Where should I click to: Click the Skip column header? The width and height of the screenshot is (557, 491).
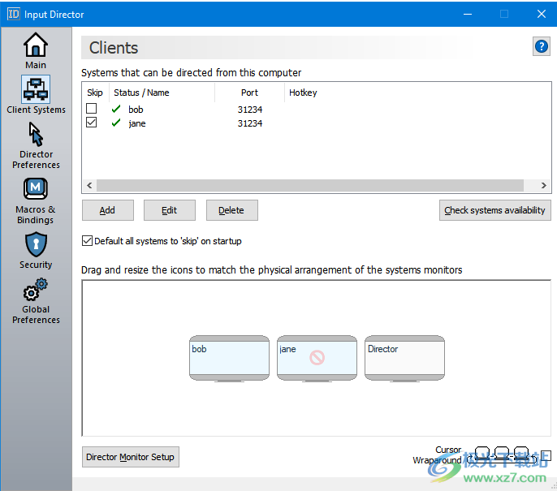click(95, 93)
